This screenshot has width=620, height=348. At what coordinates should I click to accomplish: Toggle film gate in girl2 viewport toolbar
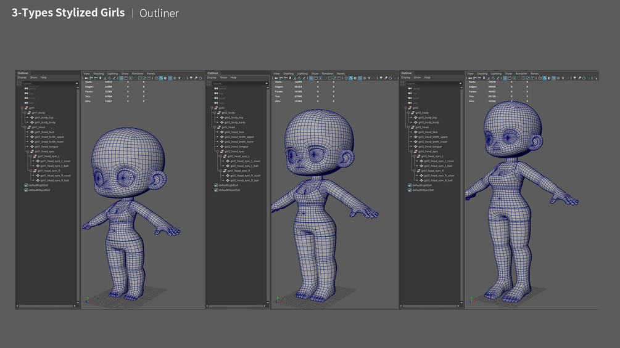coord(315,78)
